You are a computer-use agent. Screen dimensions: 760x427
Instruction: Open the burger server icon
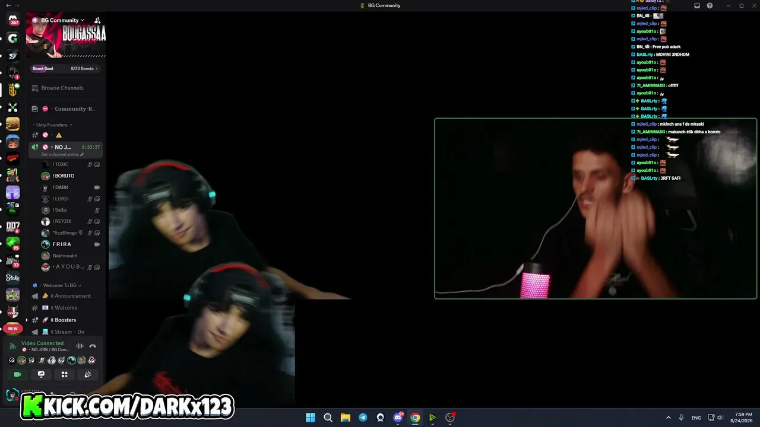click(x=12, y=124)
